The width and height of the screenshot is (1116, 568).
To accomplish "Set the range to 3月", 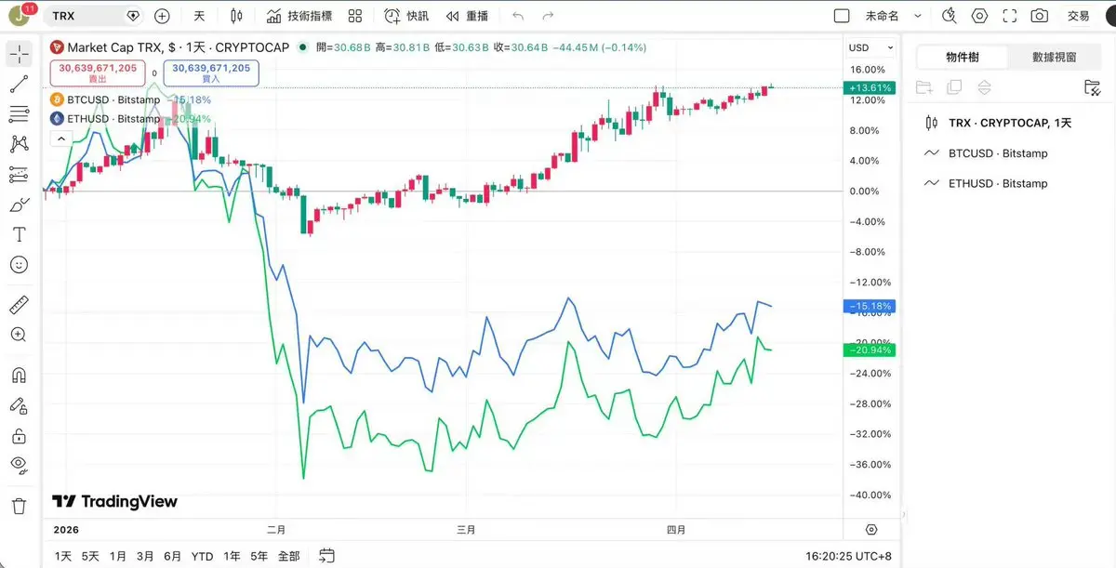I will 145,556.
